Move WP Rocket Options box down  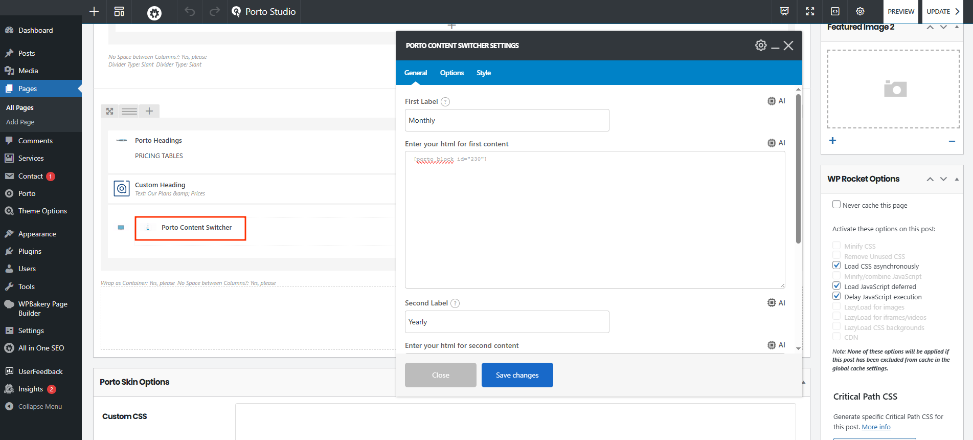point(943,179)
